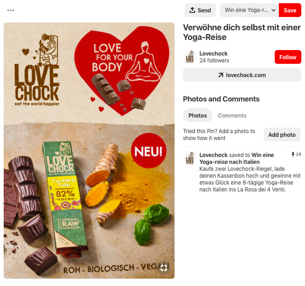Click the Lovechock profile avatar near Follow
305x286 pixels.
point(190,57)
